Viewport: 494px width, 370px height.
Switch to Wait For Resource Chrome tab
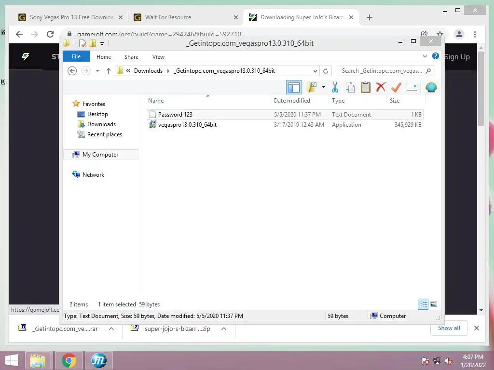(x=186, y=17)
